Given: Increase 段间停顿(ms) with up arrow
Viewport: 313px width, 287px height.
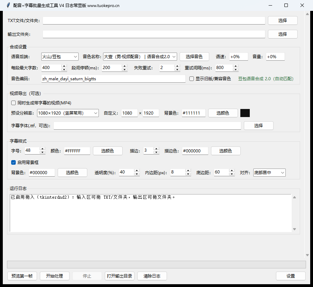Looking at the screenshot, I should tap(125, 66).
